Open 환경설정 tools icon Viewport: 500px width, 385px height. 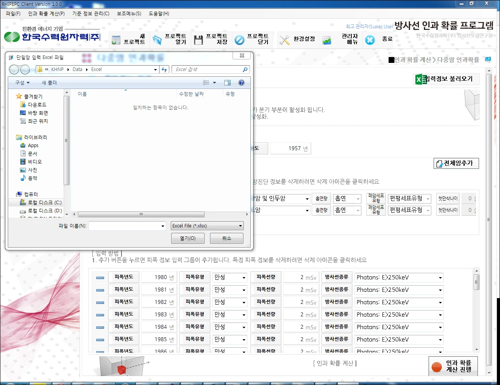click(285, 40)
